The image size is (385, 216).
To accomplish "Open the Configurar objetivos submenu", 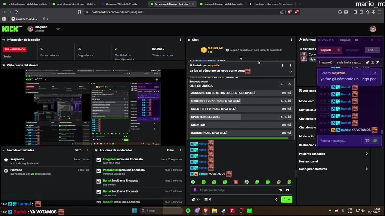I will [x=333, y=169].
